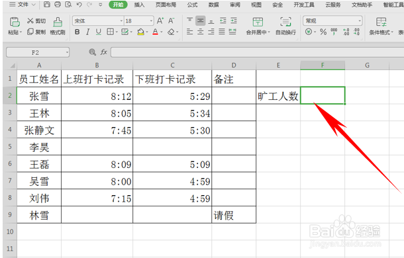Switch to the 数据 tab
This screenshot has height=258, width=404.
coord(214,5)
